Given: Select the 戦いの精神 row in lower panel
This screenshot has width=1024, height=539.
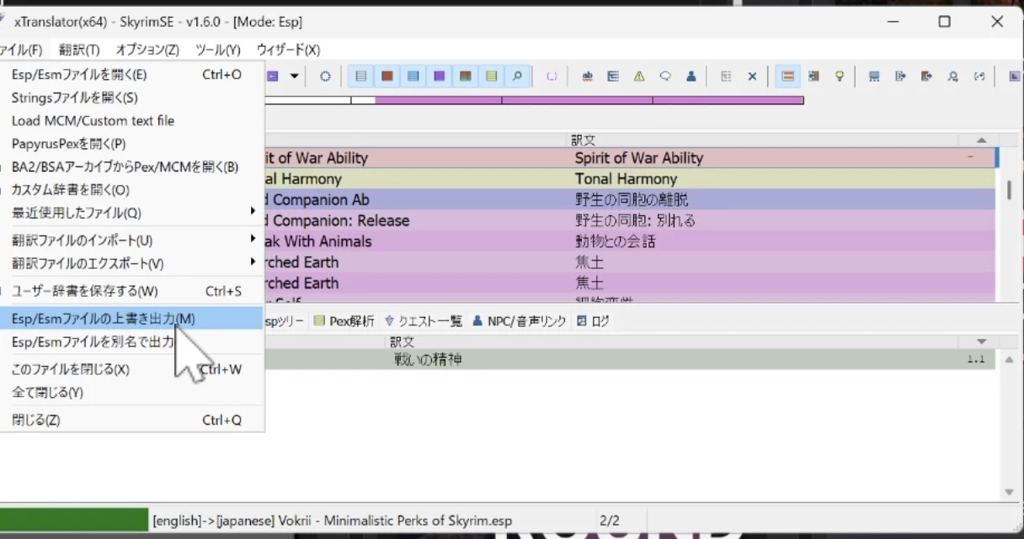Looking at the screenshot, I should (629, 360).
